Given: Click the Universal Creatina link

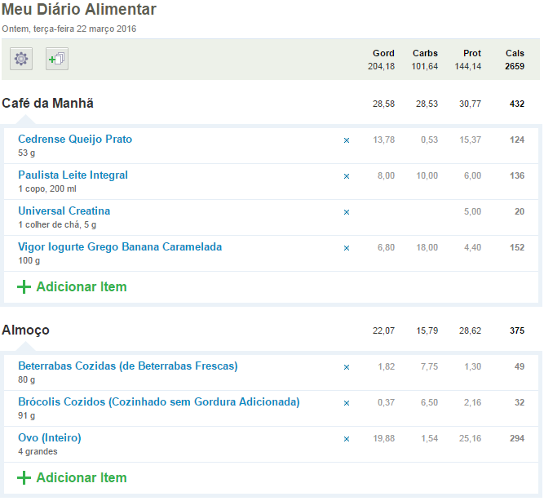Looking at the screenshot, I should point(64,211).
